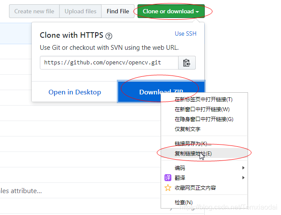Click the Find File button
Screen dimensions: 281x215
[x=118, y=11]
